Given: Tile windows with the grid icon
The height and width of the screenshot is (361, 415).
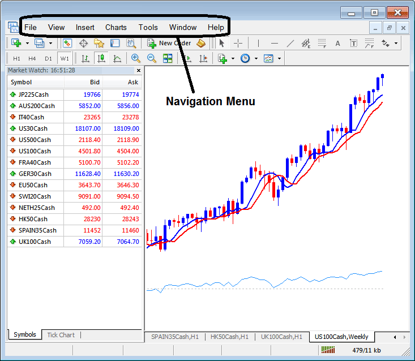Looking at the screenshot, I should (x=168, y=58).
